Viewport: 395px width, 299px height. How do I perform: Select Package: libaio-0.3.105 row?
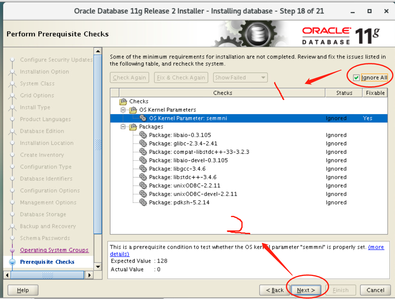(249, 135)
